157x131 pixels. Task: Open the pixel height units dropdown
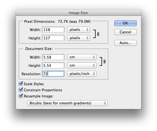[x=79, y=38]
